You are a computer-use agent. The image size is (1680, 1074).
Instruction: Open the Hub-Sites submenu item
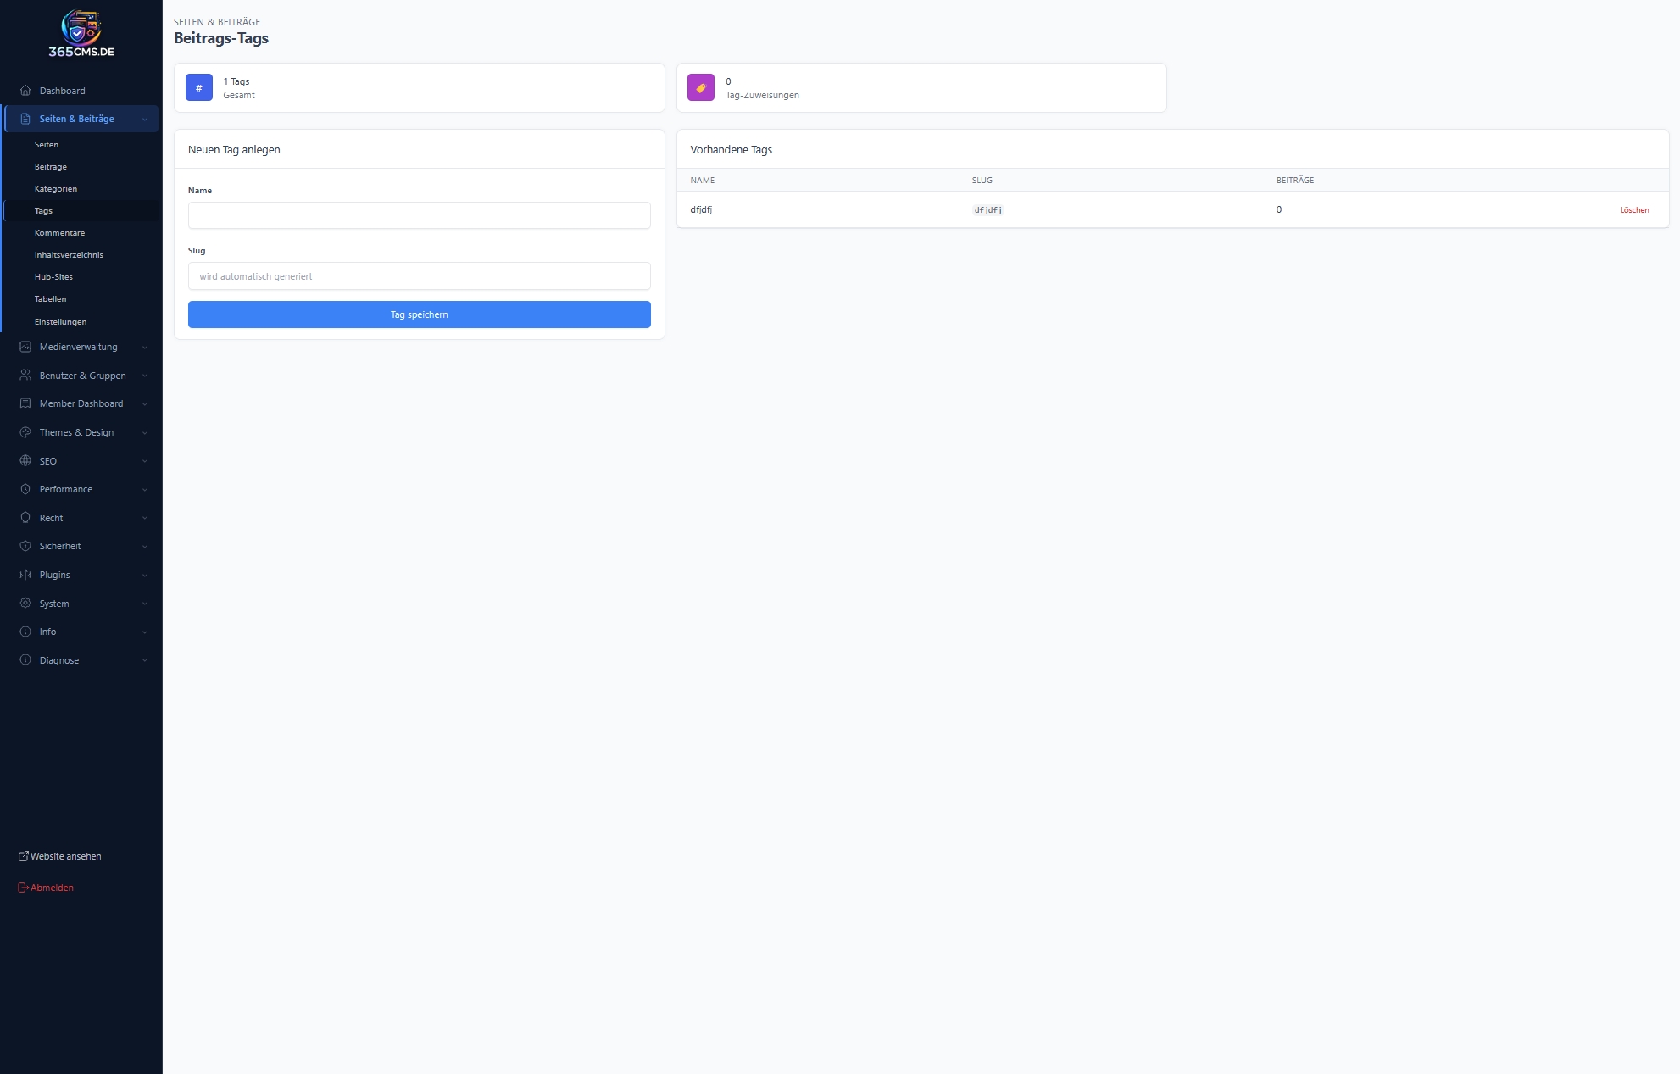coord(53,277)
